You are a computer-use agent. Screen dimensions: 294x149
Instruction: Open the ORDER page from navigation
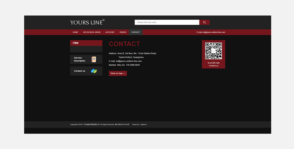point(123,32)
